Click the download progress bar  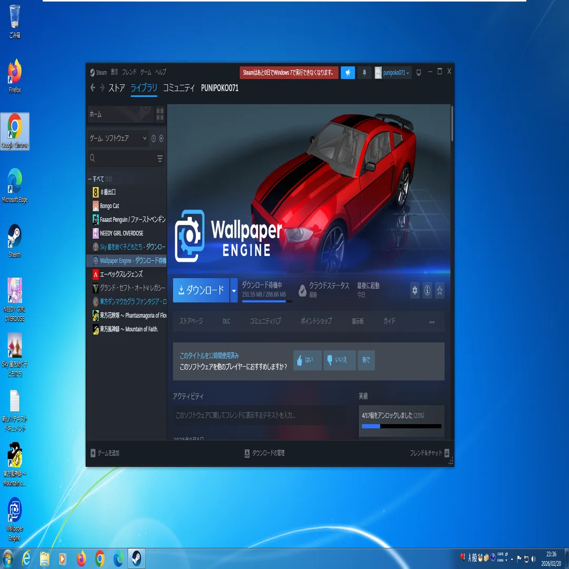pyautogui.click(x=267, y=301)
